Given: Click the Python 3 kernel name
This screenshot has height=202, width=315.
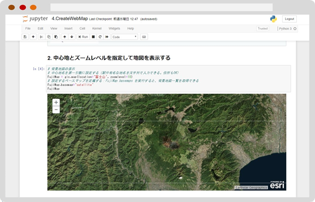Looking at the screenshot, I should (x=285, y=29).
